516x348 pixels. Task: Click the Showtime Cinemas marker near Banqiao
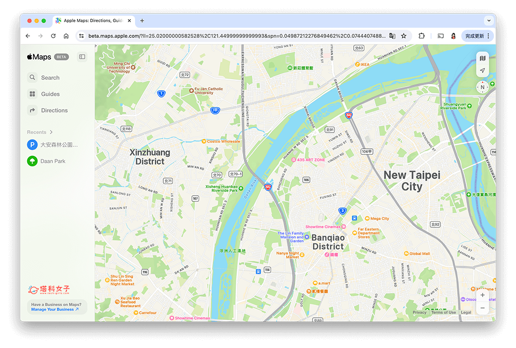(344, 227)
